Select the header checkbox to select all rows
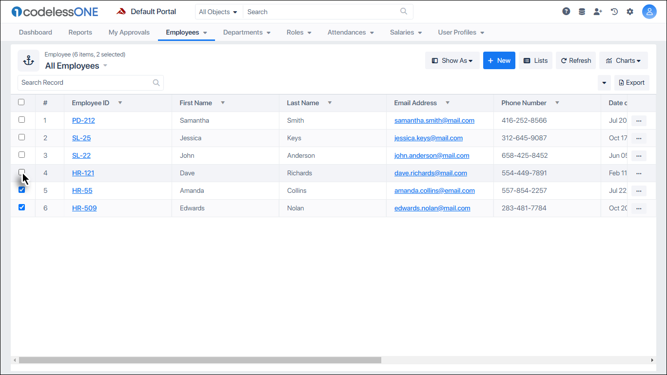 pos(21,102)
